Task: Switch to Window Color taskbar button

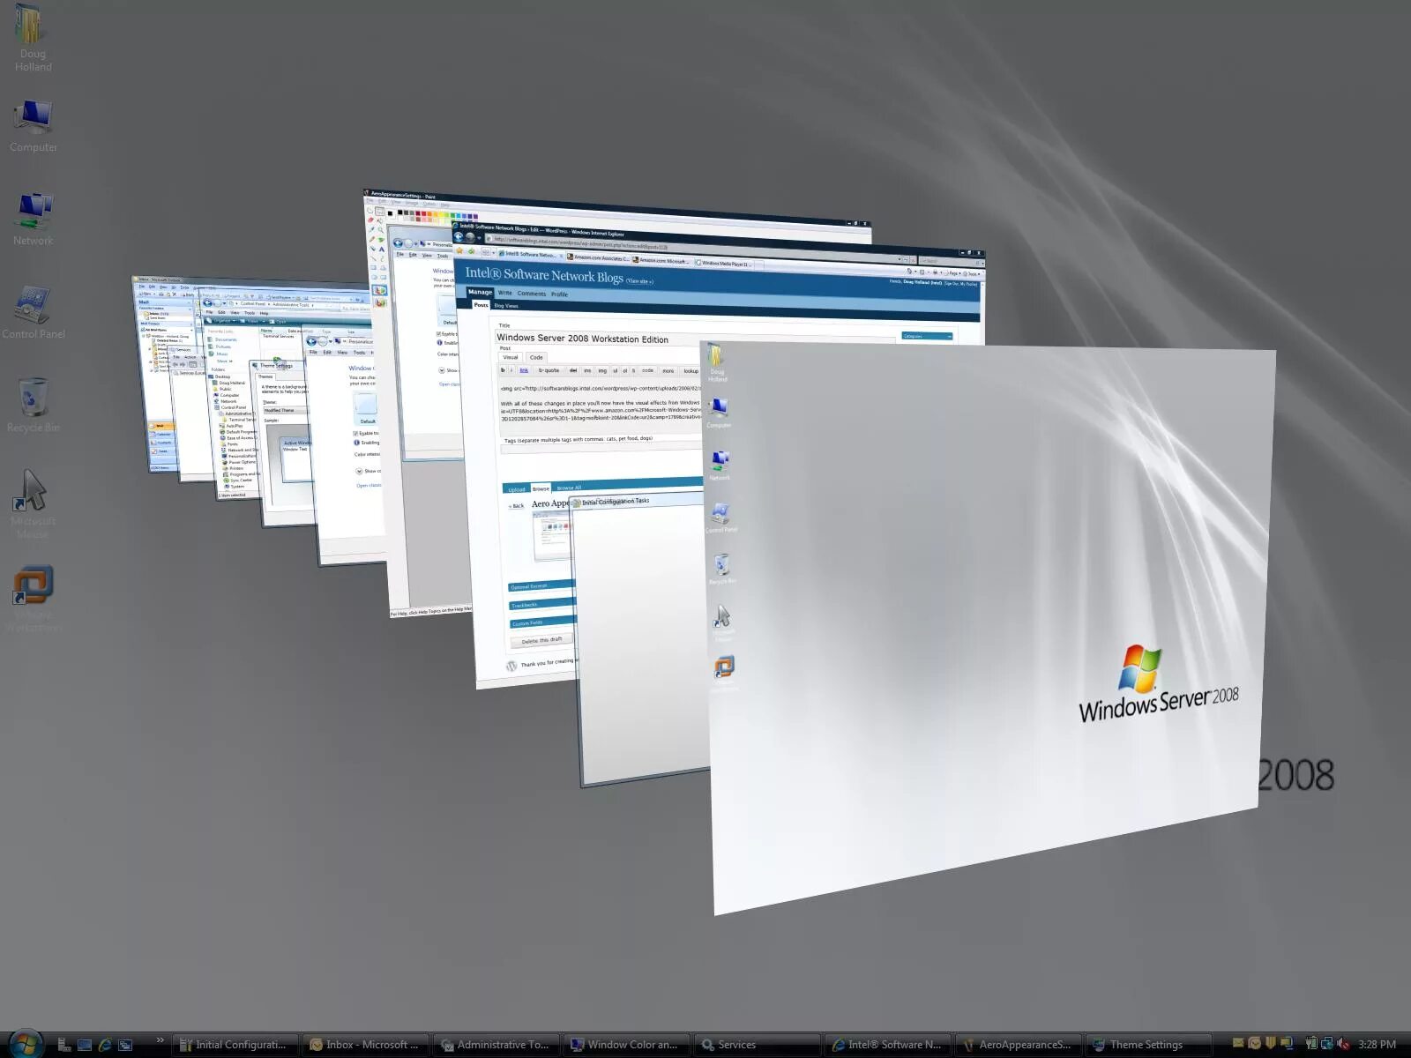Action: 626,1045
